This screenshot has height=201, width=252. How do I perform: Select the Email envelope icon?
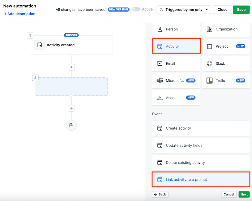pyautogui.click(x=160, y=63)
